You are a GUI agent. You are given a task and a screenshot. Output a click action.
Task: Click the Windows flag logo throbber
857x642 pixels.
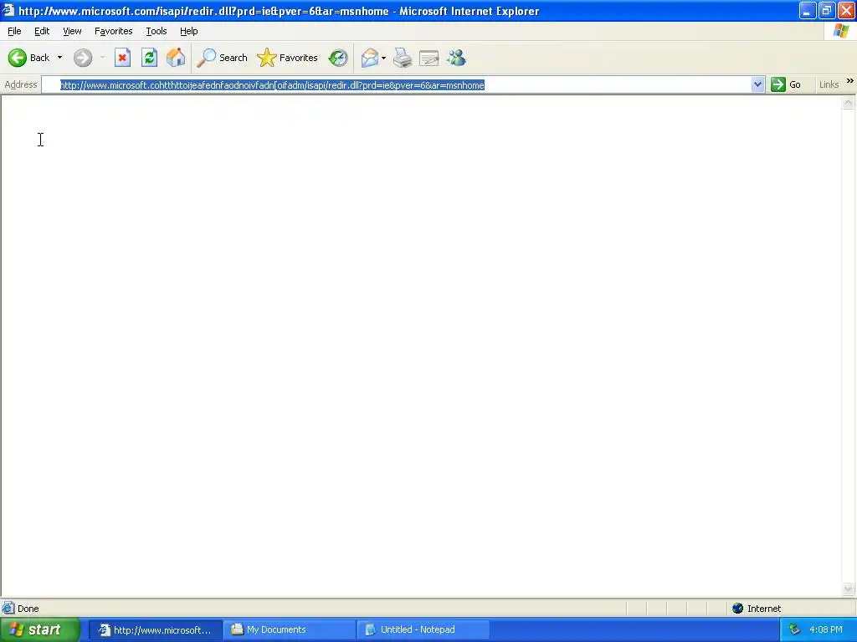840,31
